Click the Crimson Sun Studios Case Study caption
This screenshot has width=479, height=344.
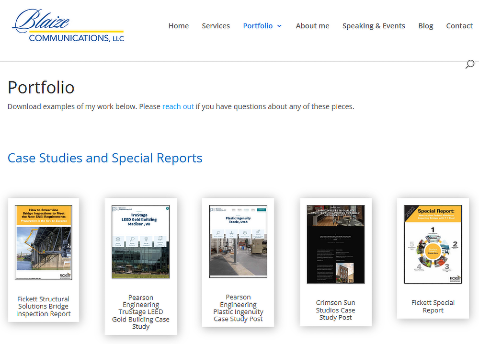(335, 310)
